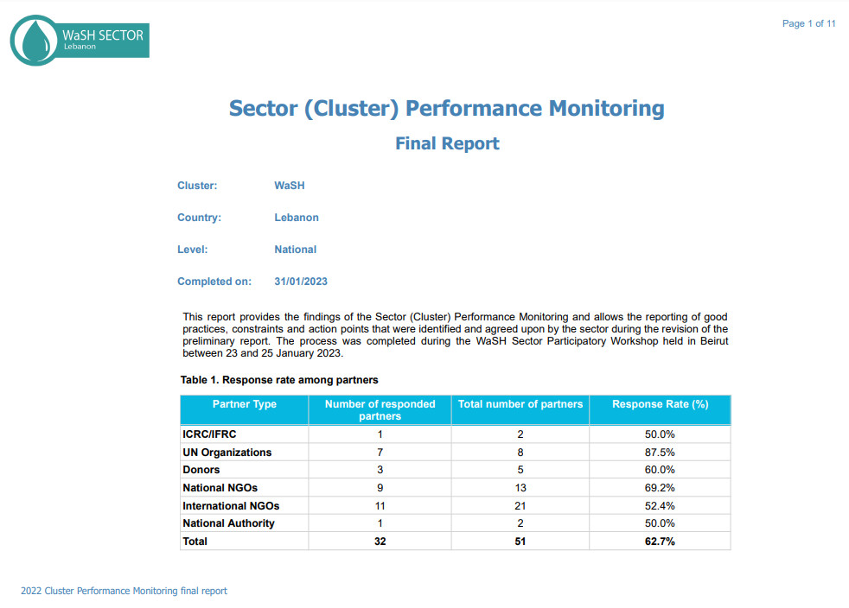
Task: Click the 'Final Report' subtitle
Action: point(447,143)
